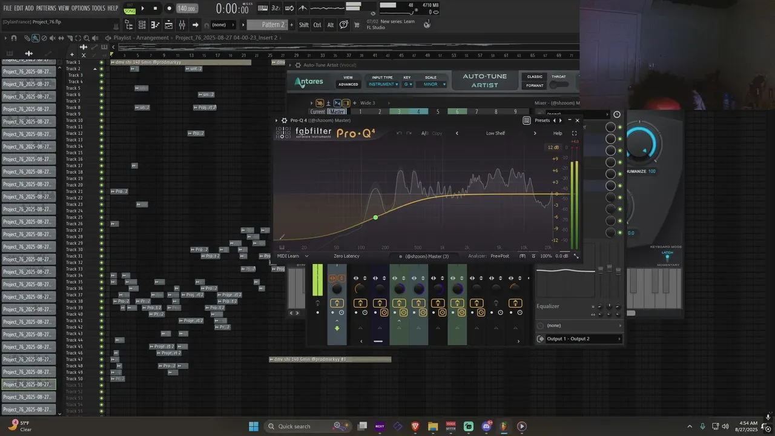Click the Play button in transport
775x436 pixels.
coord(143,8)
